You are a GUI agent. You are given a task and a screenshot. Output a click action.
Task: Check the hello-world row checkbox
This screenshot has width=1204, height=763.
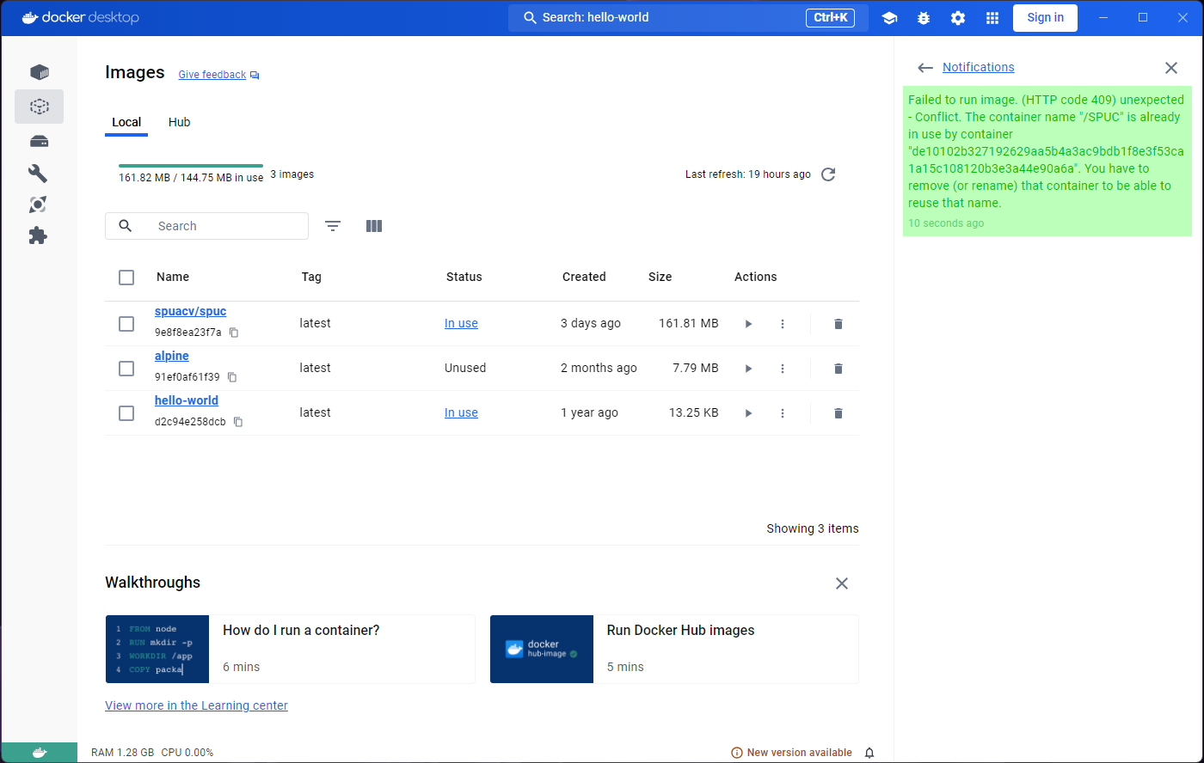pos(126,413)
